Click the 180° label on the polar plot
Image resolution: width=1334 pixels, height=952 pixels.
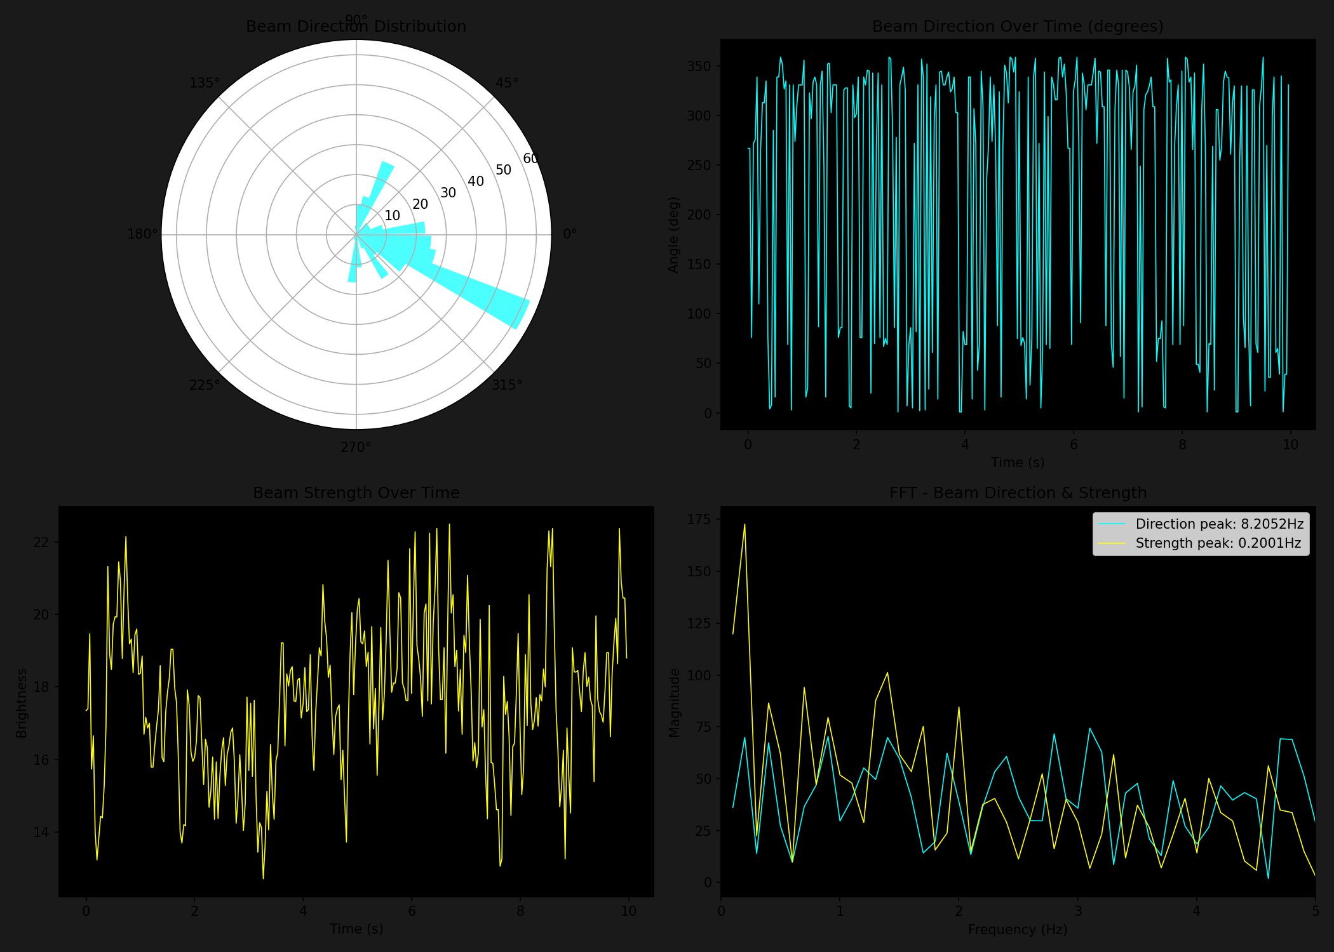point(142,234)
